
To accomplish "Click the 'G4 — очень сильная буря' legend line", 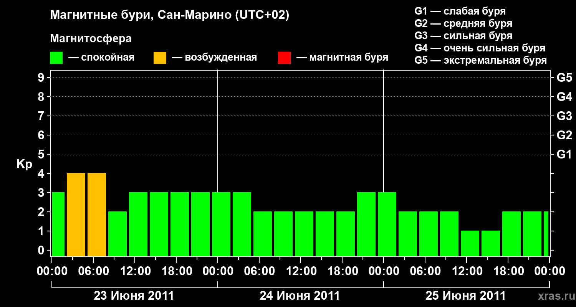I will pos(480,48).
